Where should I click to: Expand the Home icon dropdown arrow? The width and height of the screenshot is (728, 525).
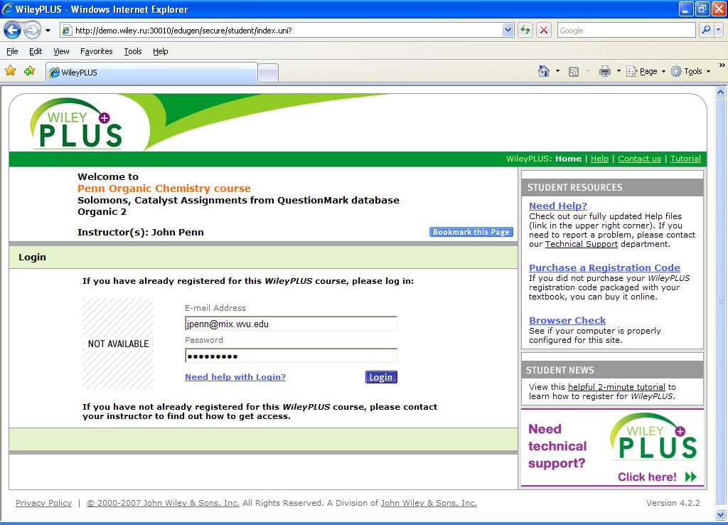click(x=557, y=71)
